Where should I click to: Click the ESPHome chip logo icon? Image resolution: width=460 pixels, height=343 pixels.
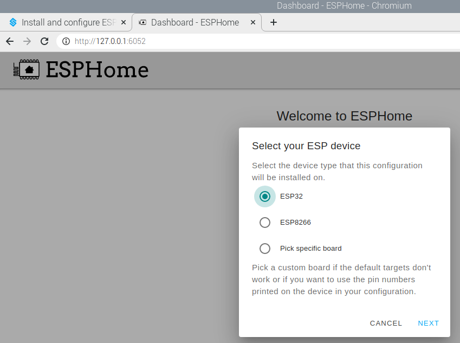27,69
